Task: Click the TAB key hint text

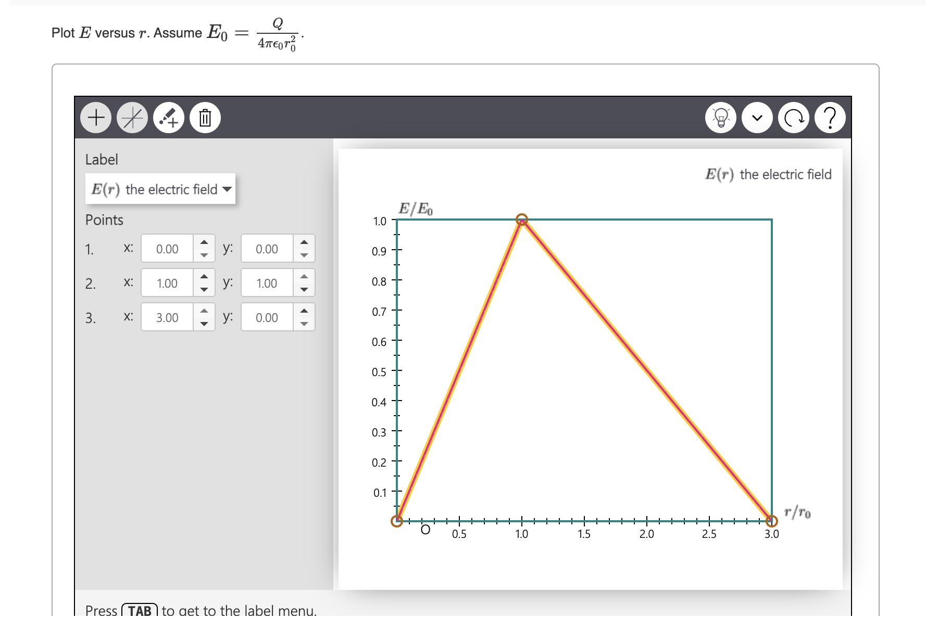Action: (x=140, y=610)
